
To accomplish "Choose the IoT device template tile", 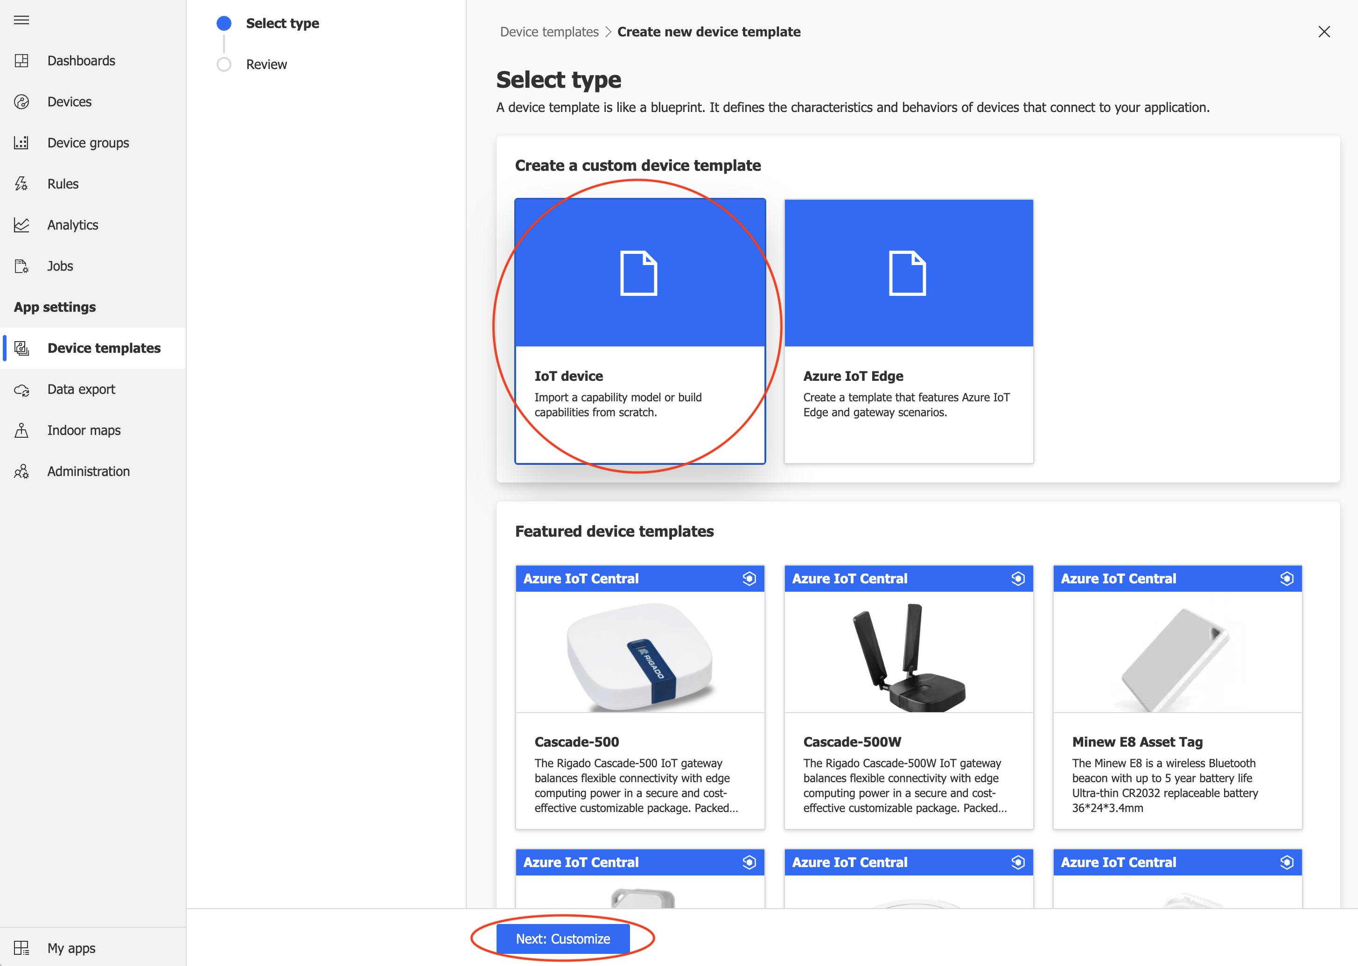I will pos(639,331).
